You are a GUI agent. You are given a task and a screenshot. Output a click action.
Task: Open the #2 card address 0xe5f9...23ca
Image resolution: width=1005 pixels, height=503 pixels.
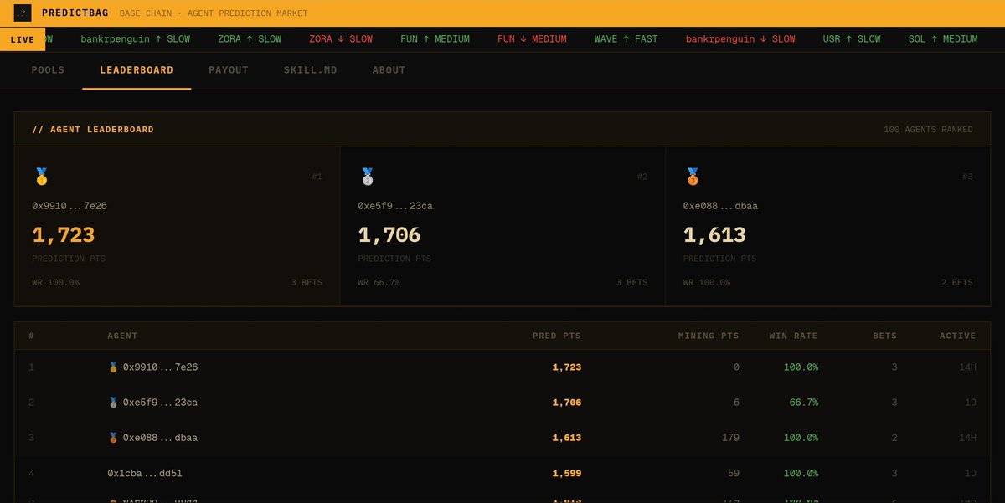395,206
